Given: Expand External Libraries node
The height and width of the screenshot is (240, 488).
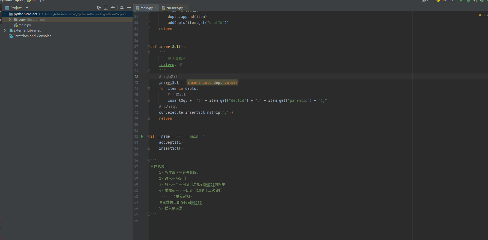Looking at the screenshot, I should point(5,30).
